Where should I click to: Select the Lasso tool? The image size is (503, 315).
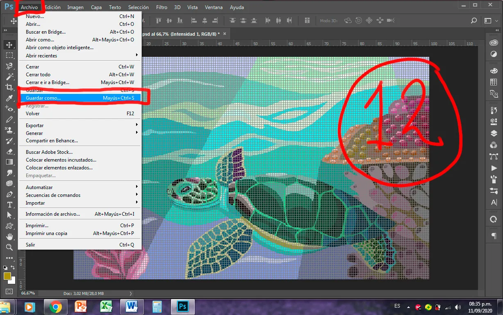[9, 66]
